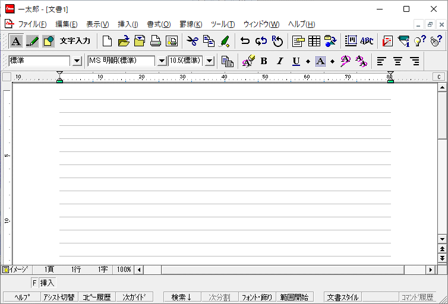Expand the MS 明朝 font dropdown
Image resolution: width=448 pixels, height=304 pixels.
tap(162, 61)
